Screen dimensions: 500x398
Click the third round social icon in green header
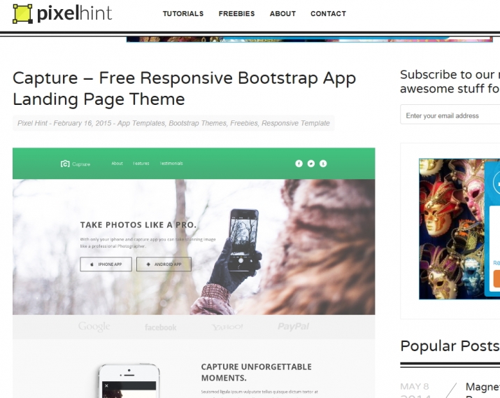click(x=323, y=164)
